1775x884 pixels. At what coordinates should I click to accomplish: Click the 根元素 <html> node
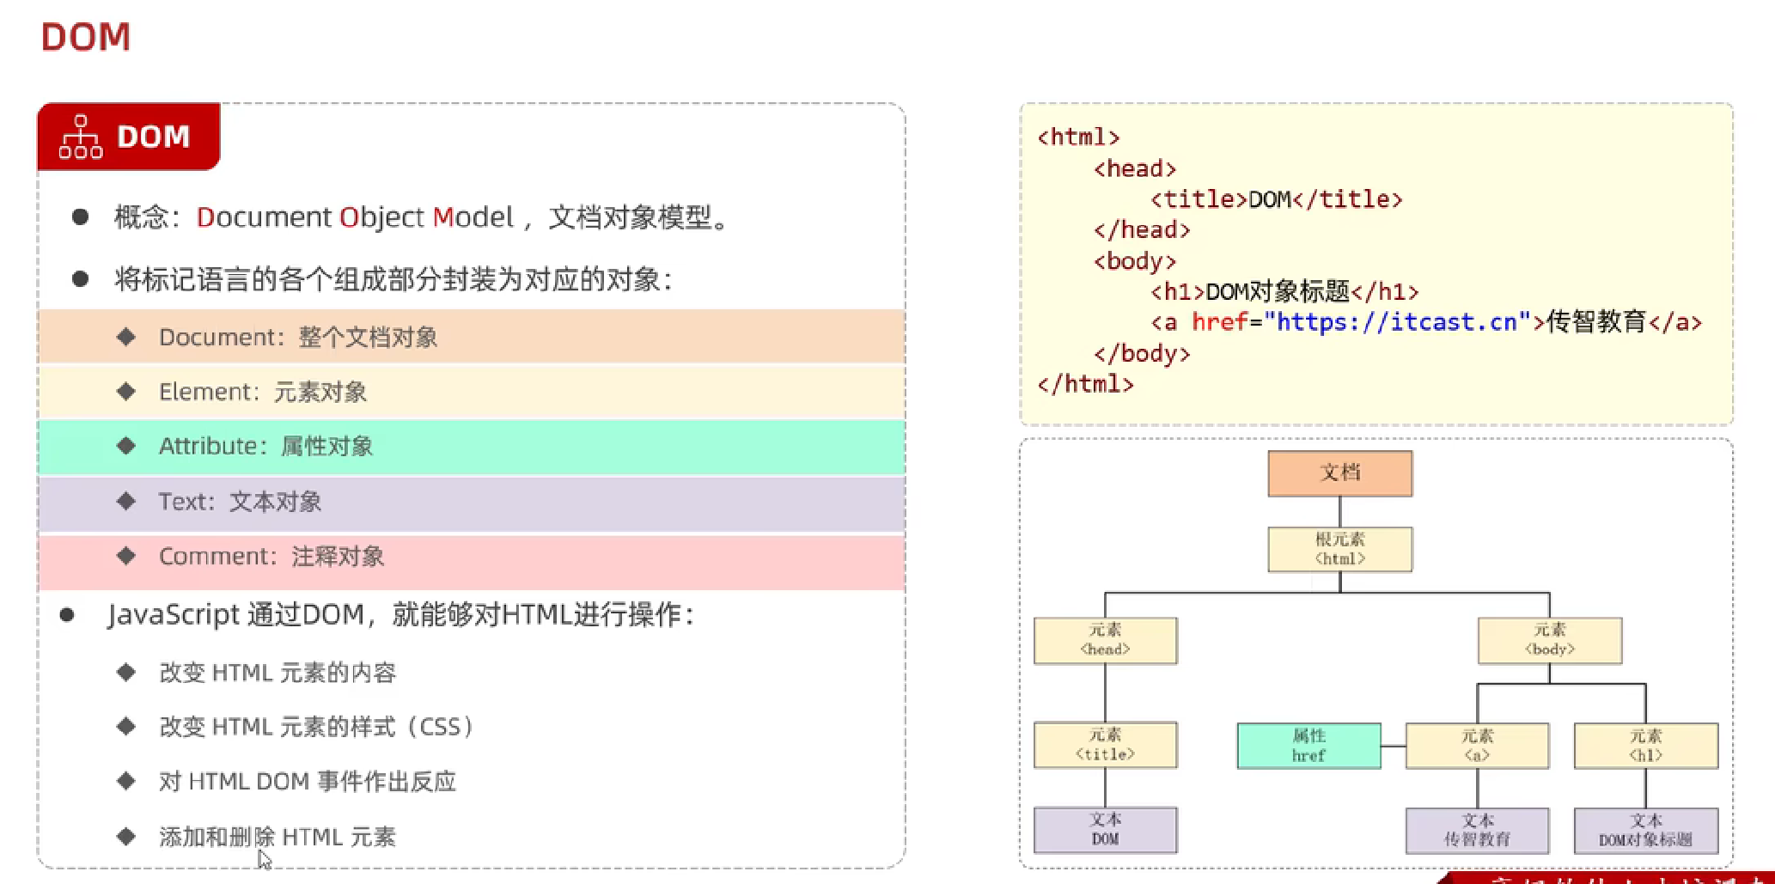(1340, 549)
